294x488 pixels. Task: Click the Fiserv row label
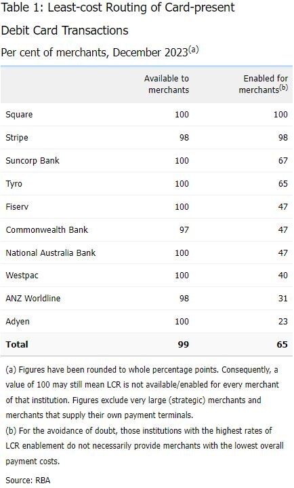17,206
